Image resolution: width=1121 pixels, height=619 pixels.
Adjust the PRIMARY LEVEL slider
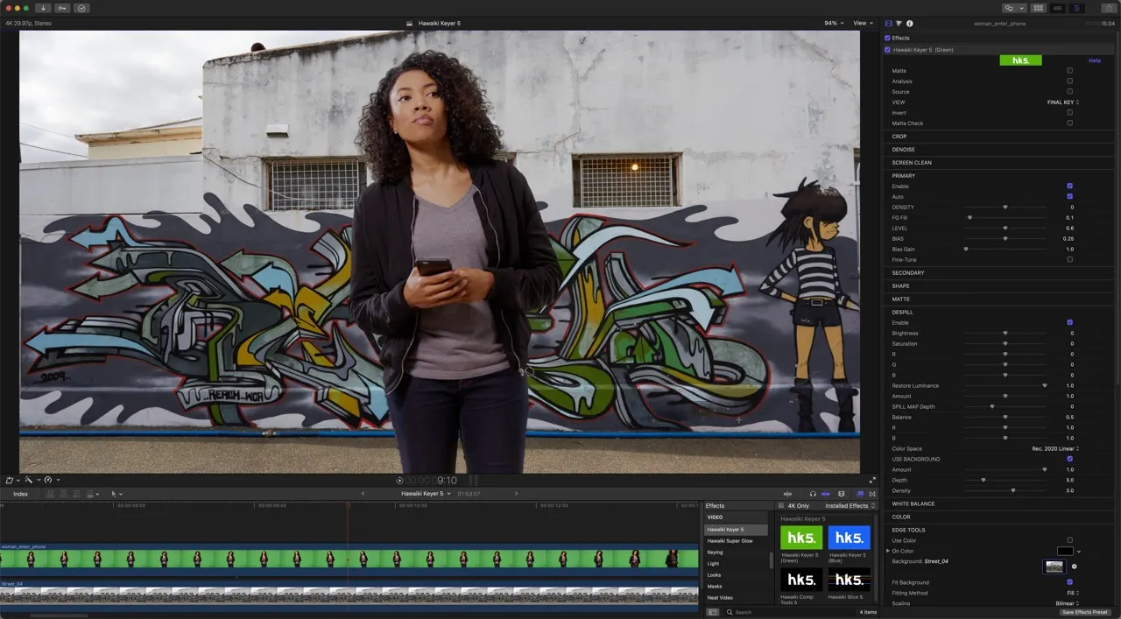pos(1005,228)
